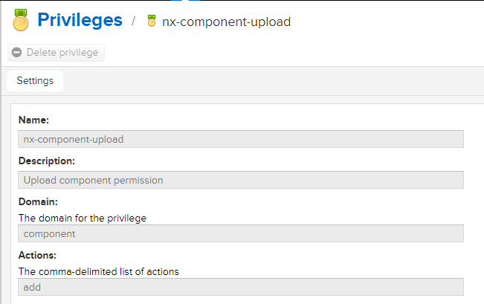484x304 pixels.
Task: Click the small medal icon beside nx-component-upload
Action: (x=152, y=22)
